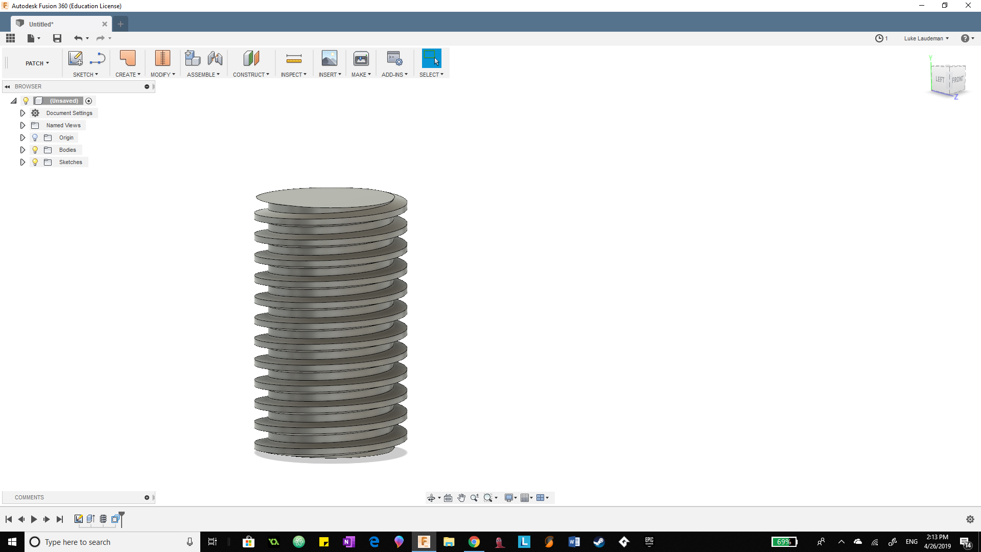Open the PATCH workspace menu
Screen dimensions: 981x552
coord(36,63)
